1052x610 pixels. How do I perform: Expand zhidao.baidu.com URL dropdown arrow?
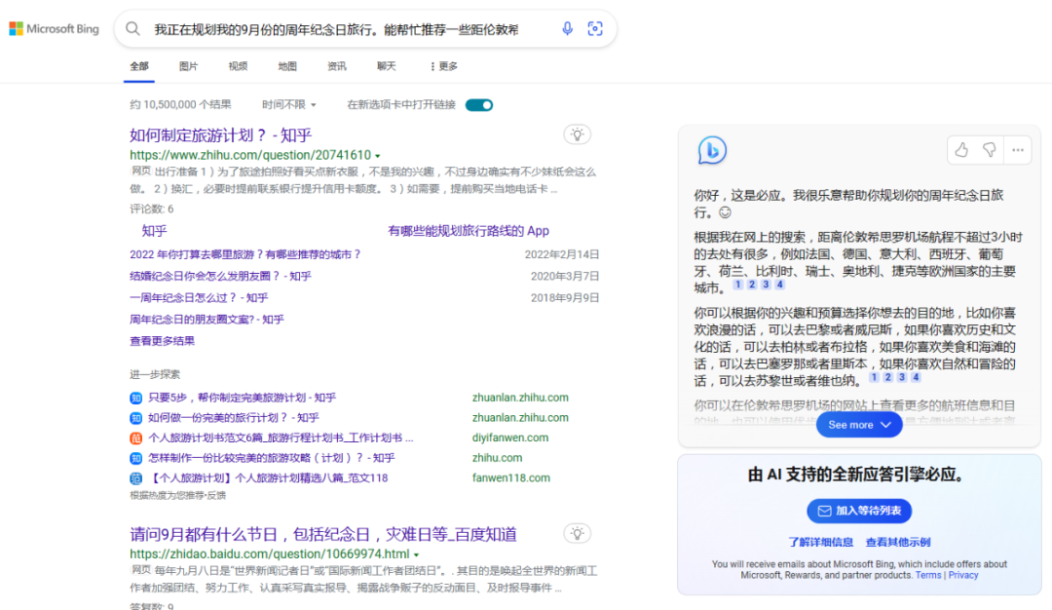click(x=416, y=555)
